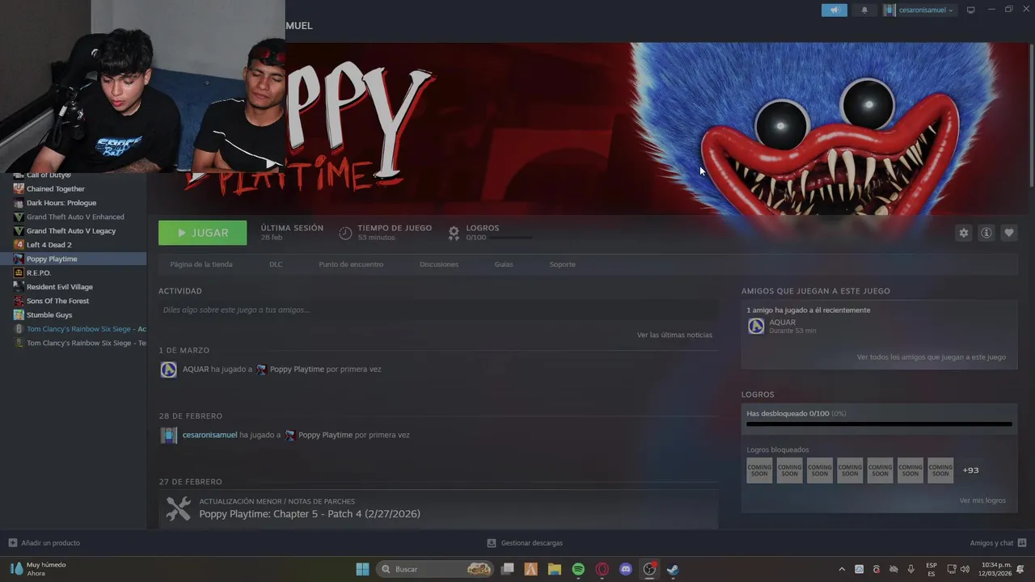Image resolution: width=1035 pixels, height=582 pixels.
Task: Open Opera browser from the taskbar
Action: click(602, 569)
